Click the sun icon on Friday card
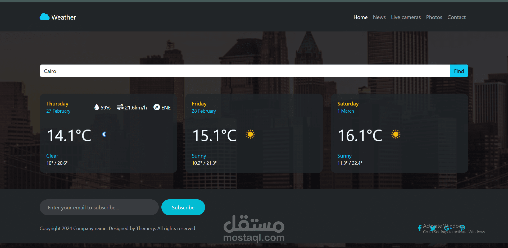The image size is (508, 248). [x=250, y=134]
